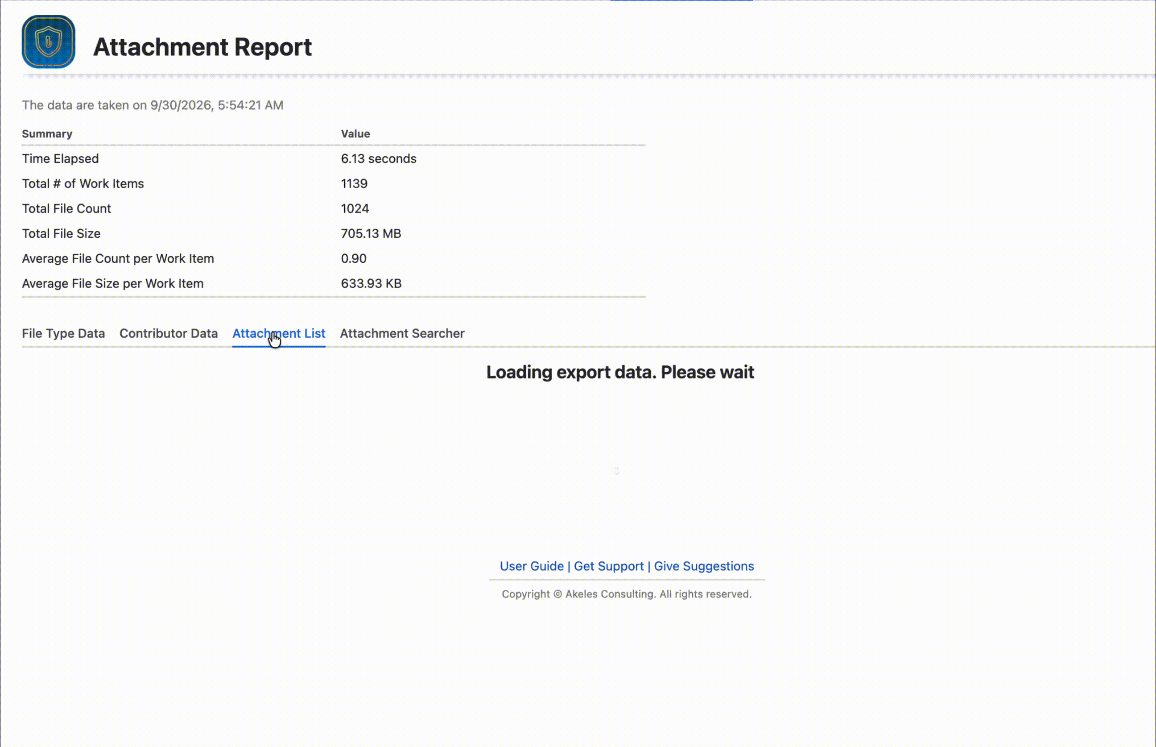
Task: Click the Akeles Consulting copyright text
Action: click(627, 594)
